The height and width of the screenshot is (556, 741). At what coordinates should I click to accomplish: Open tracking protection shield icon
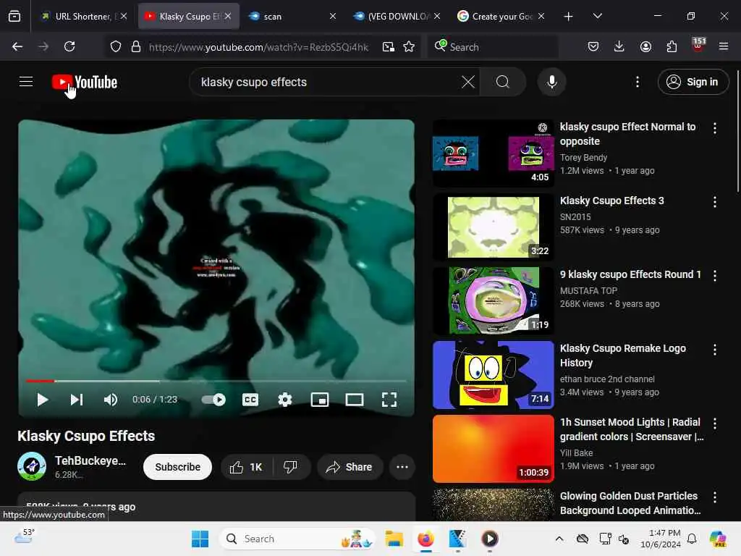[116, 46]
